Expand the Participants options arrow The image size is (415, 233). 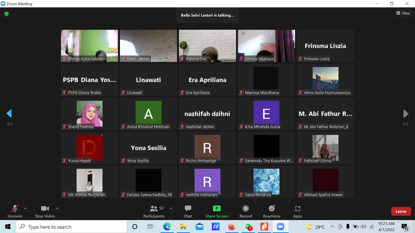click(x=171, y=208)
